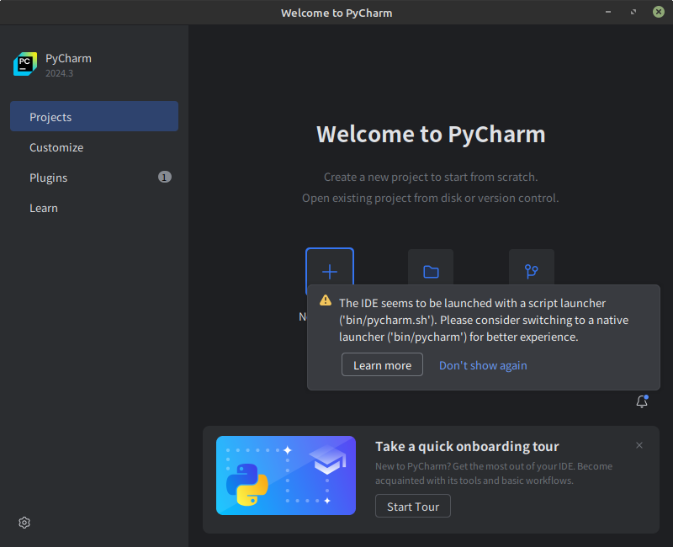Click the Plugins update count badge
Viewport: 673px width, 547px height.
[x=164, y=177]
